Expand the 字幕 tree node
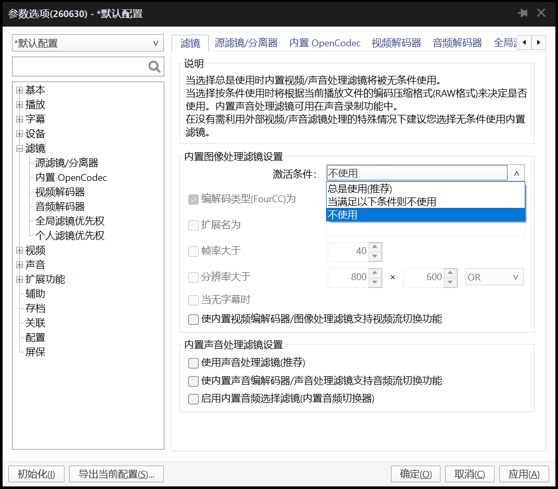Screen dimensions: 558x489 pos(20,119)
